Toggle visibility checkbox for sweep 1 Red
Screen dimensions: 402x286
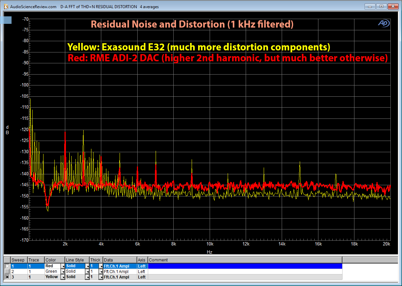pyautogui.click(x=7, y=266)
